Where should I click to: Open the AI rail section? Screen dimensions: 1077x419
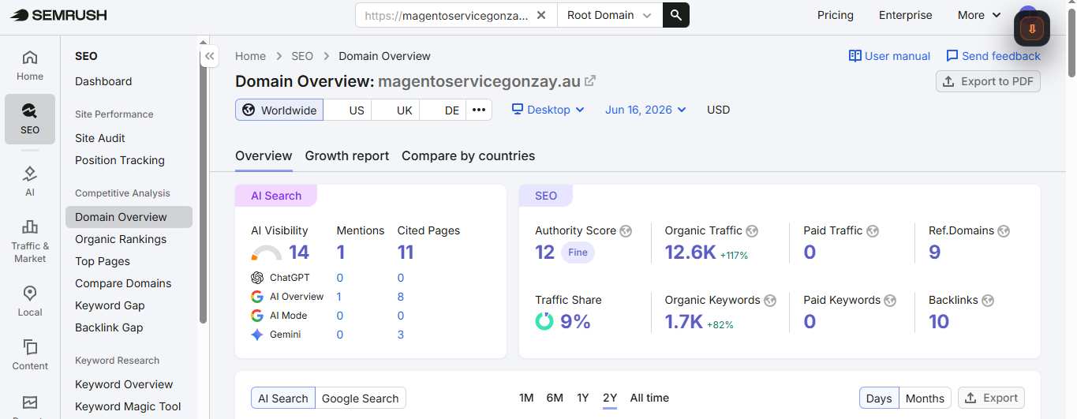(30, 181)
